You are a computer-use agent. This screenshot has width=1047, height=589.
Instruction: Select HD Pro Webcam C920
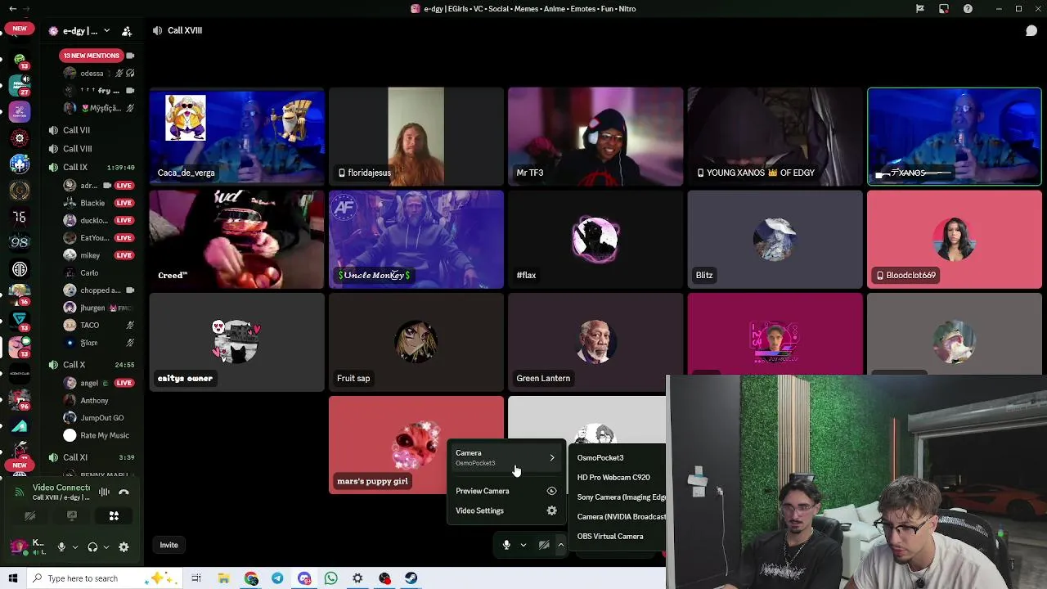coord(613,478)
